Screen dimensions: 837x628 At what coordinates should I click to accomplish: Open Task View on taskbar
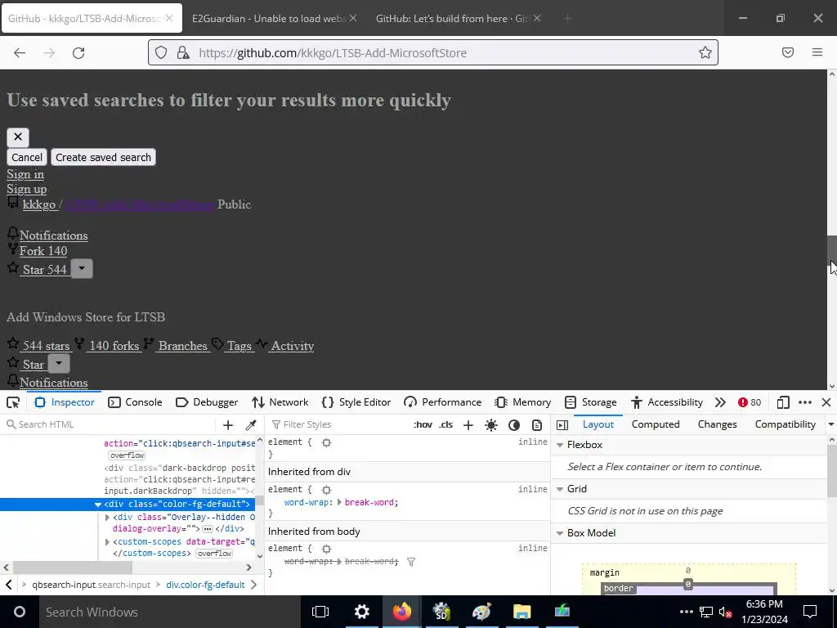click(320, 612)
